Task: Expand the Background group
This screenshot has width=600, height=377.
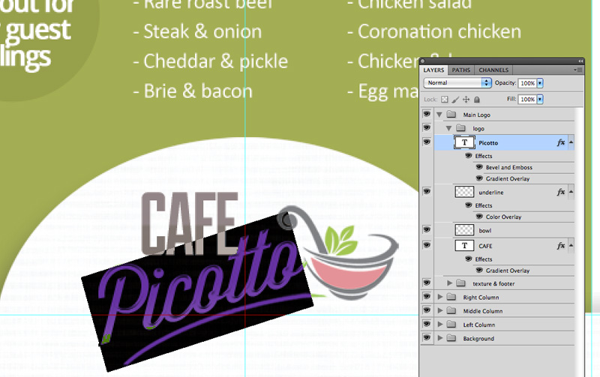Action: [x=440, y=338]
